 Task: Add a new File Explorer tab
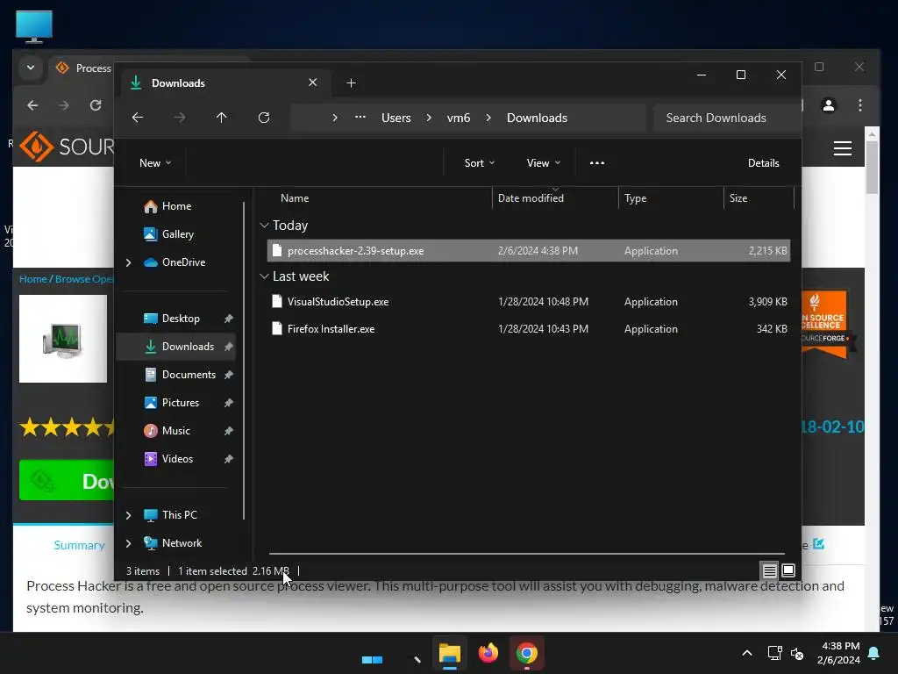coord(351,83)
